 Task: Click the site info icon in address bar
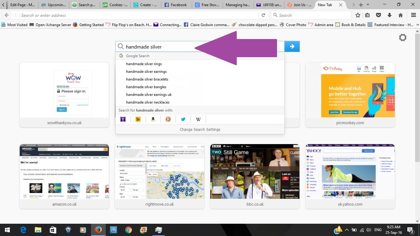point(15,15)
